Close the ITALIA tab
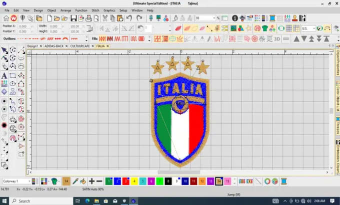The image size is (340, 205). pyautogui.click(x=107, y=46)
